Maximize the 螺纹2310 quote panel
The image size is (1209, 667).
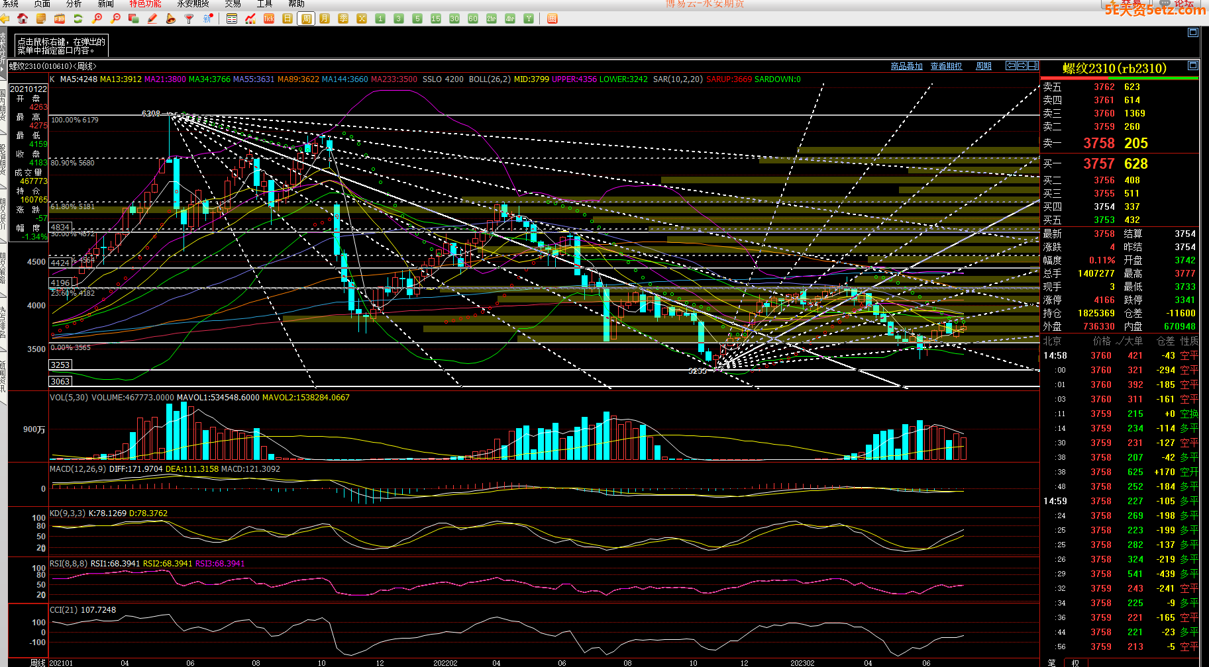click(x=1193, y=66)
